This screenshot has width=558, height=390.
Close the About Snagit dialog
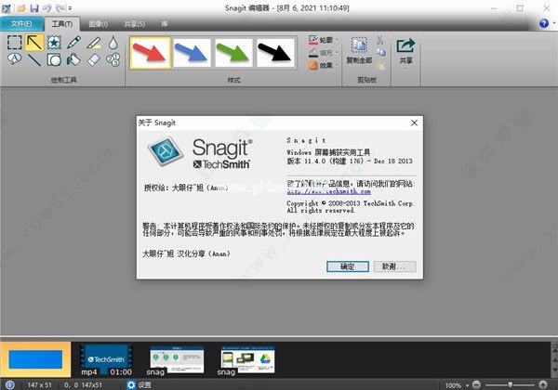click(x=414, y=123)
